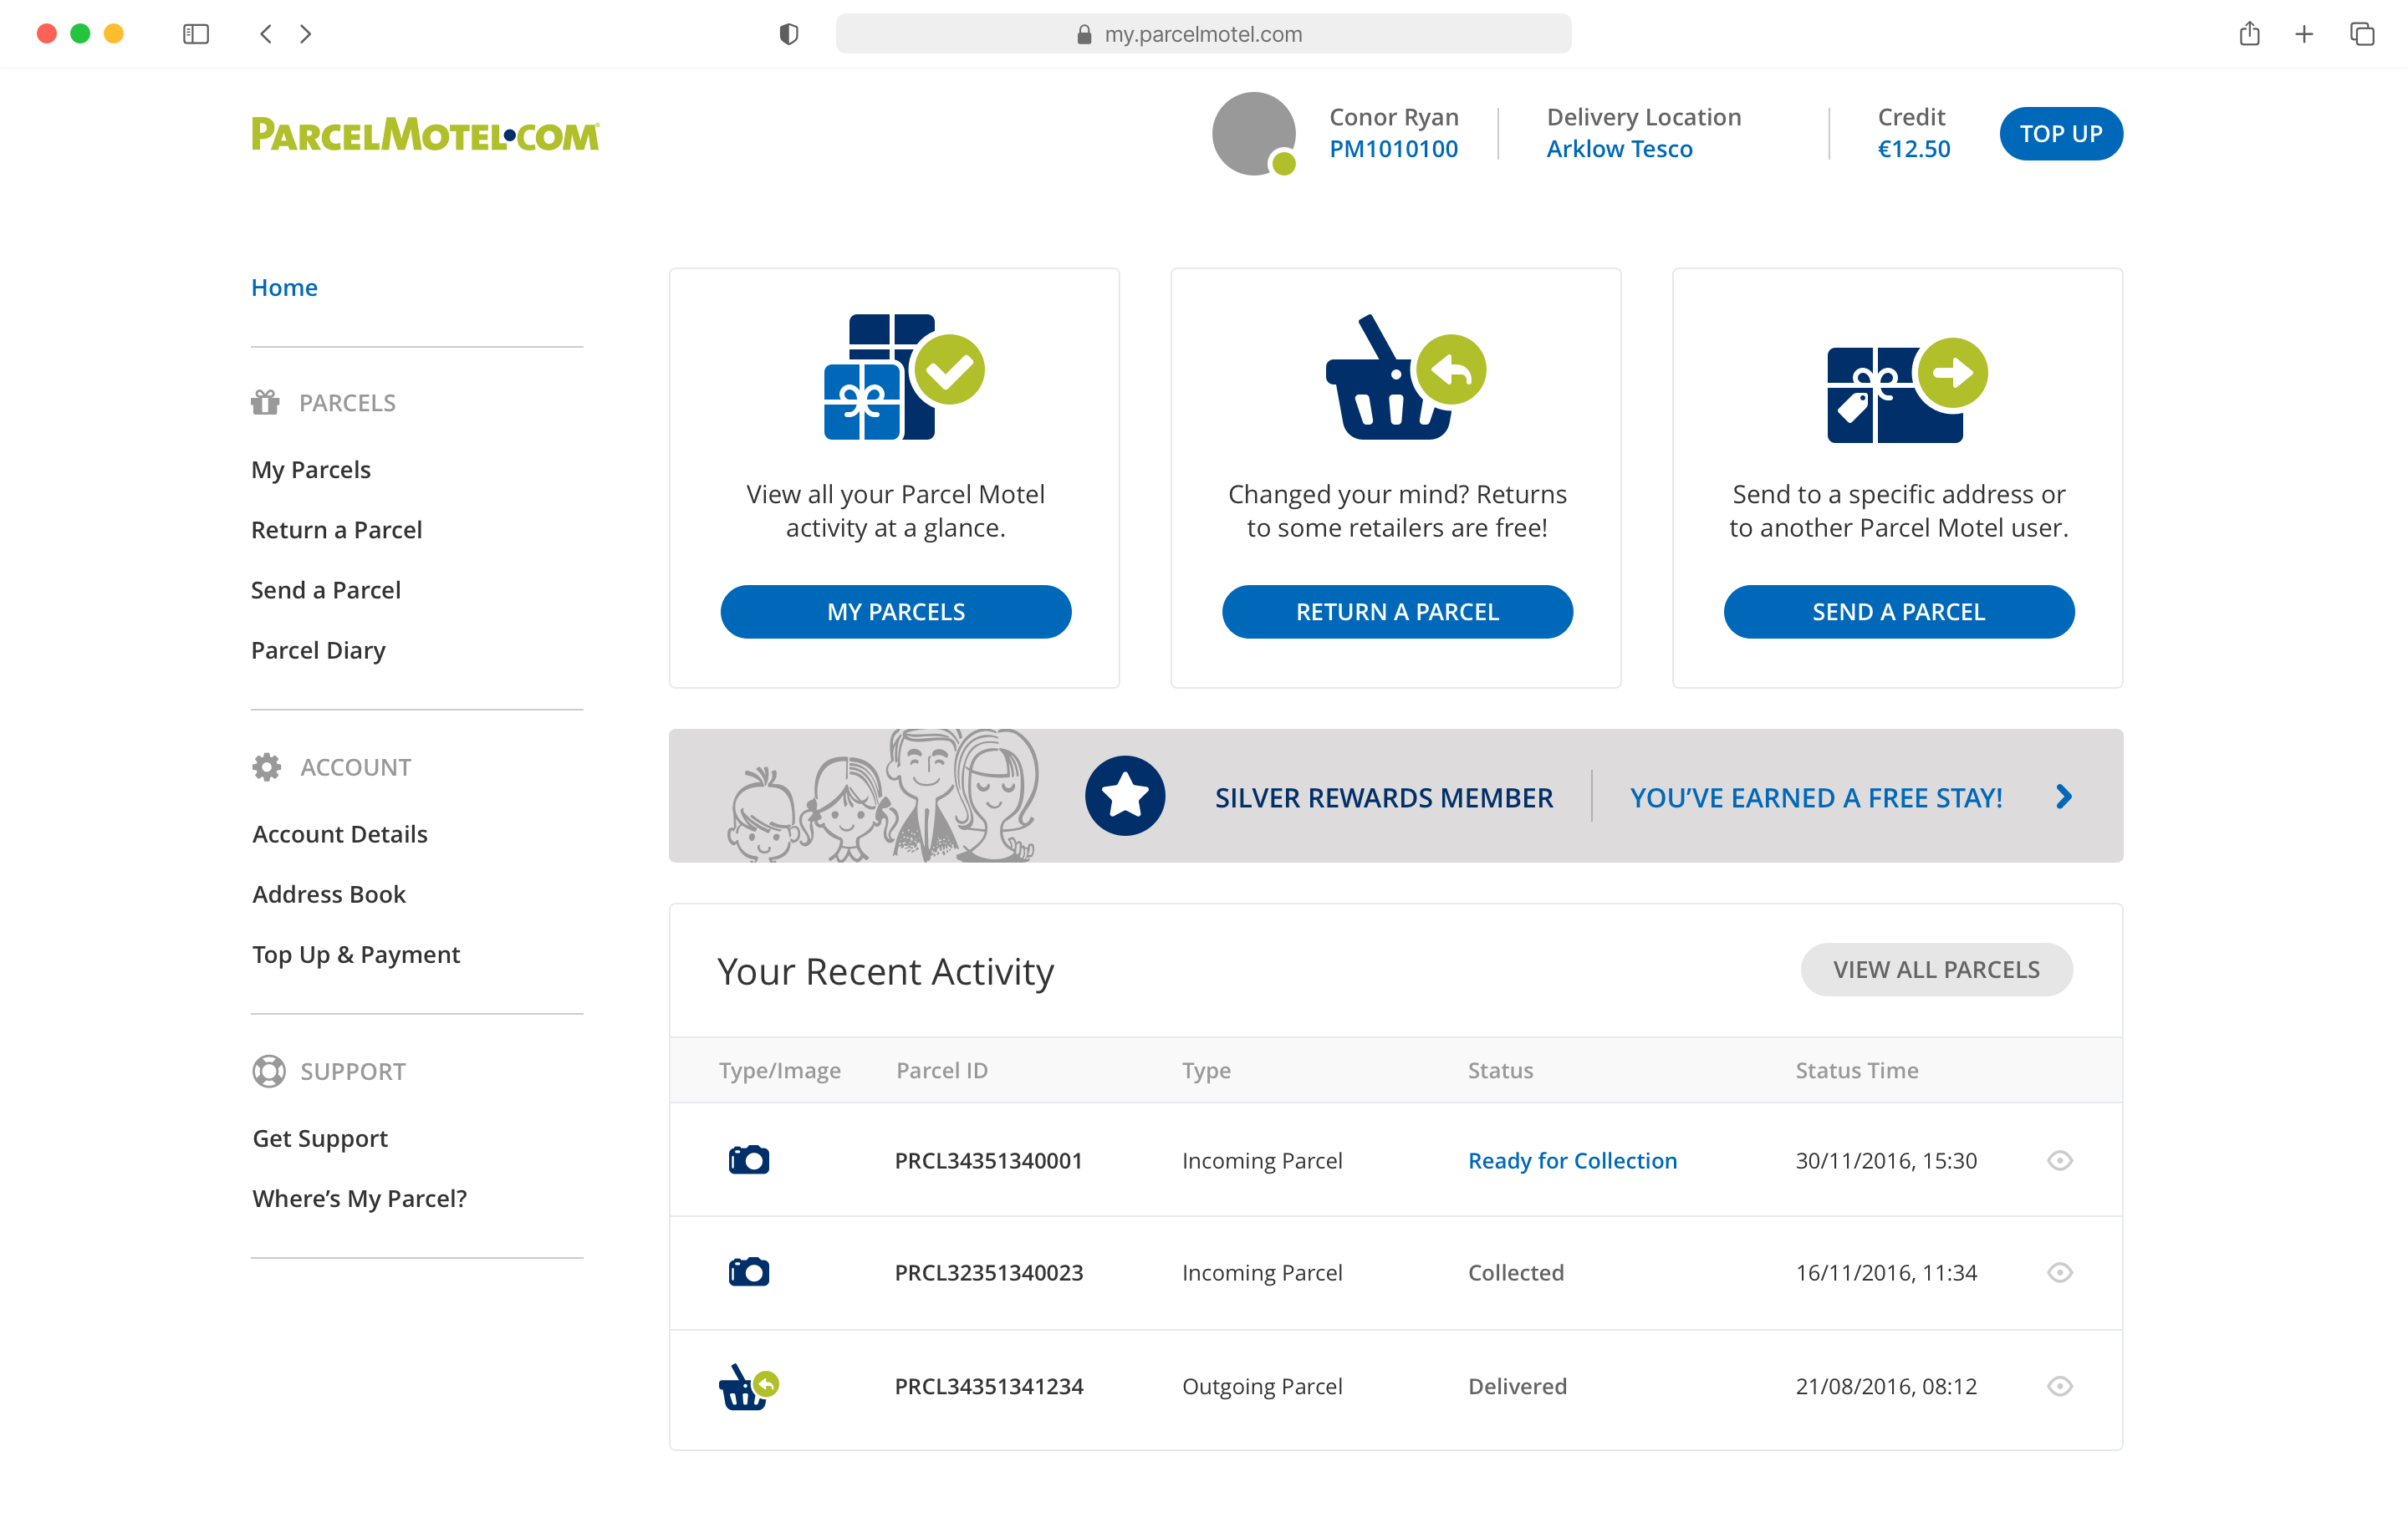This screenshot has width=2408, height=1538.
Task: Go forward with the browser forward arrow
Action: tap(306, 34)
